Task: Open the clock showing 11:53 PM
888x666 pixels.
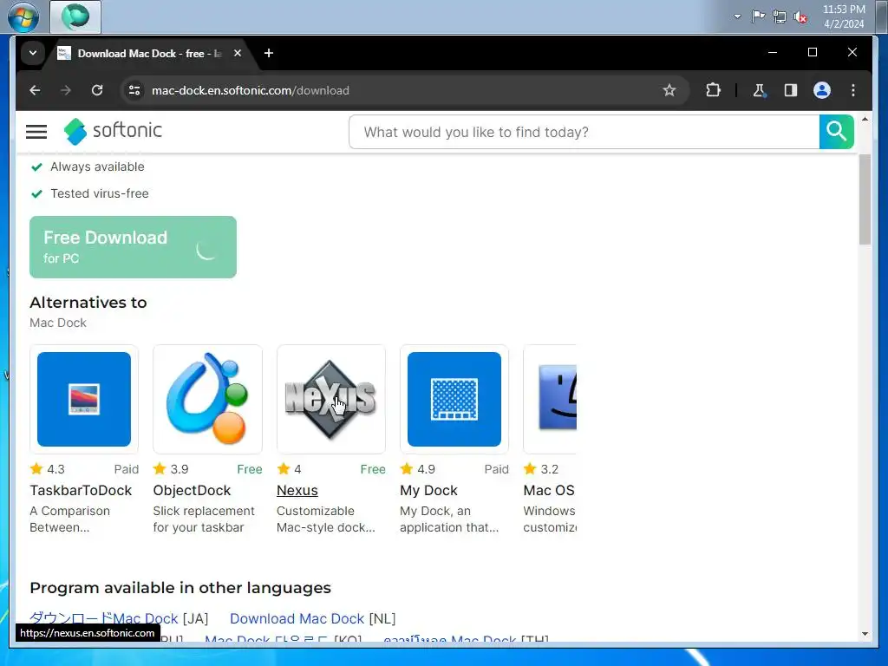Action: pyautogui.click(x=844, y=16)
